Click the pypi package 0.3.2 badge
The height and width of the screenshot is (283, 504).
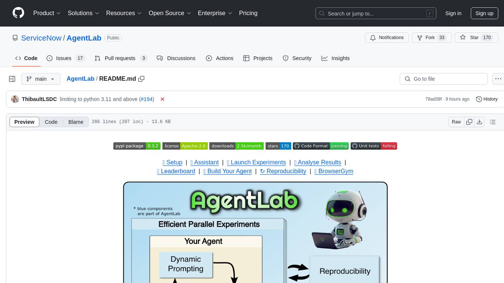[x=137, y=146]
